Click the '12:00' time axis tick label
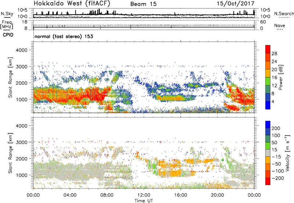 [x=144, y=195]
